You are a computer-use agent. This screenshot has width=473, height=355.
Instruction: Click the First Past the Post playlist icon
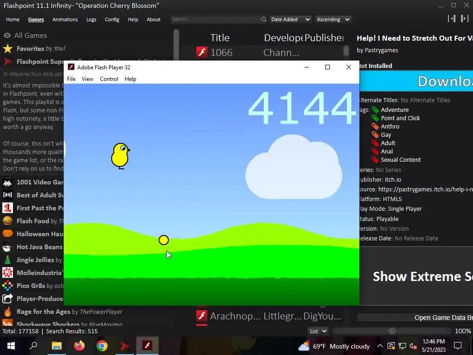[x=7, y=208]
